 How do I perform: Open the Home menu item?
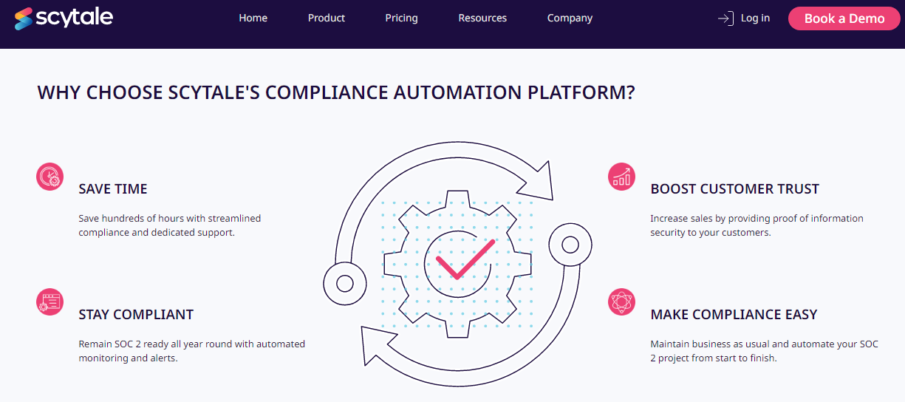click(x=253, y=18)
